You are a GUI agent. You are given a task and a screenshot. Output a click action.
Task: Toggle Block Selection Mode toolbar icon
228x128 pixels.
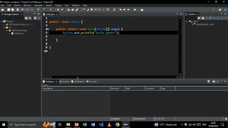99,10
